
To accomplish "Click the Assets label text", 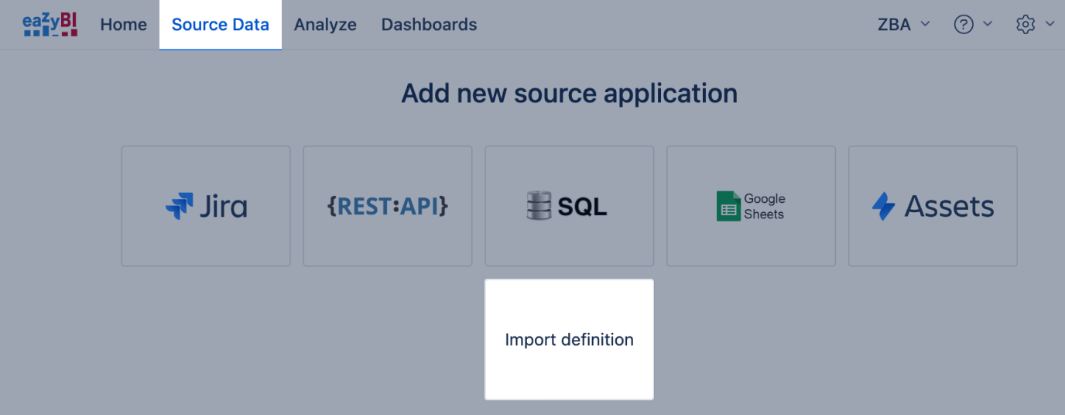I will (949, 207).
